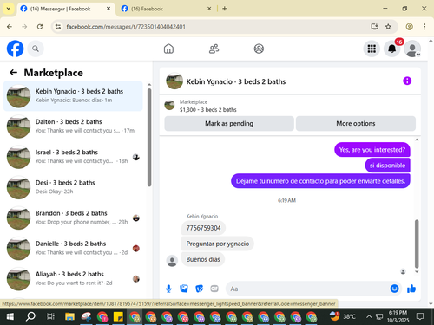Attach a photo with the image icon
This screenshot has width=434, height=325.
pyautogui.click(x=184, y=289)
